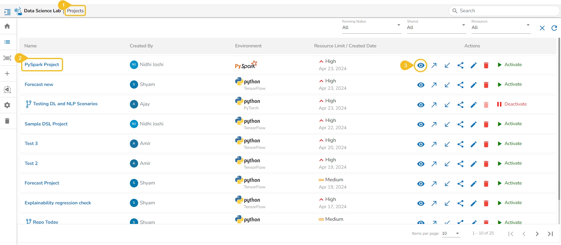This screenshot has width=561, height=245.
Task: Open the home icon in the left sidebar
Action: coord(7,26)
